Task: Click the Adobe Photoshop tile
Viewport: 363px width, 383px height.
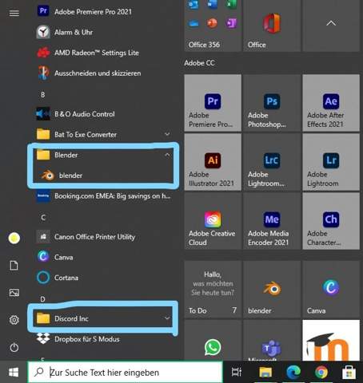Action: pos(272,103)
